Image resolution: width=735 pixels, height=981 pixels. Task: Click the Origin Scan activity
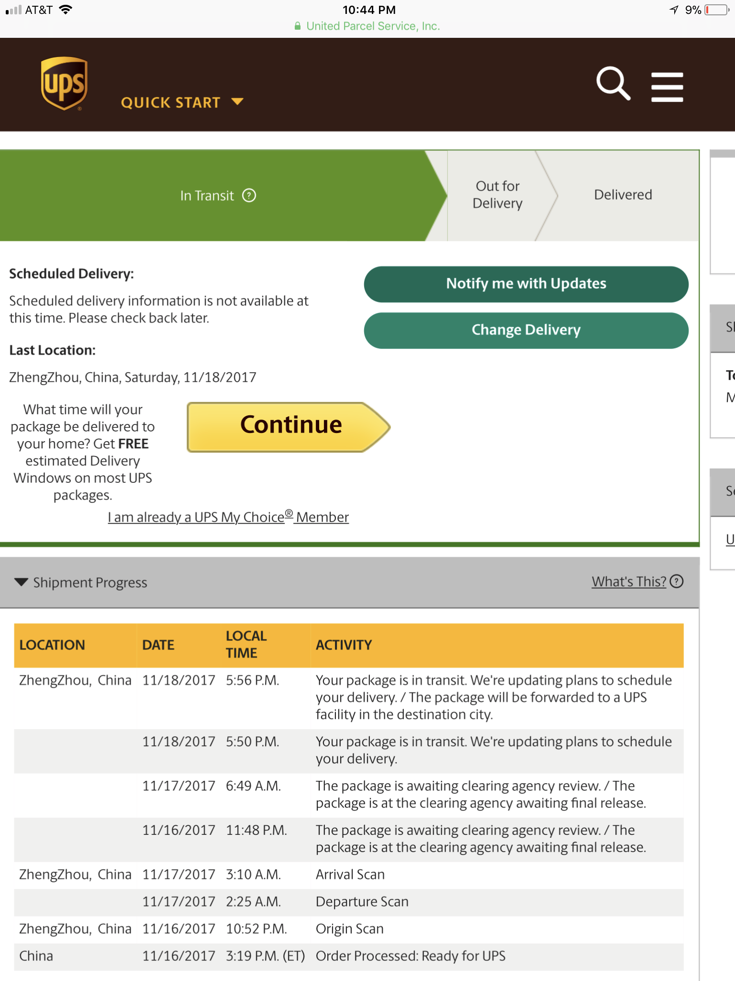click(x=350, y=929)
